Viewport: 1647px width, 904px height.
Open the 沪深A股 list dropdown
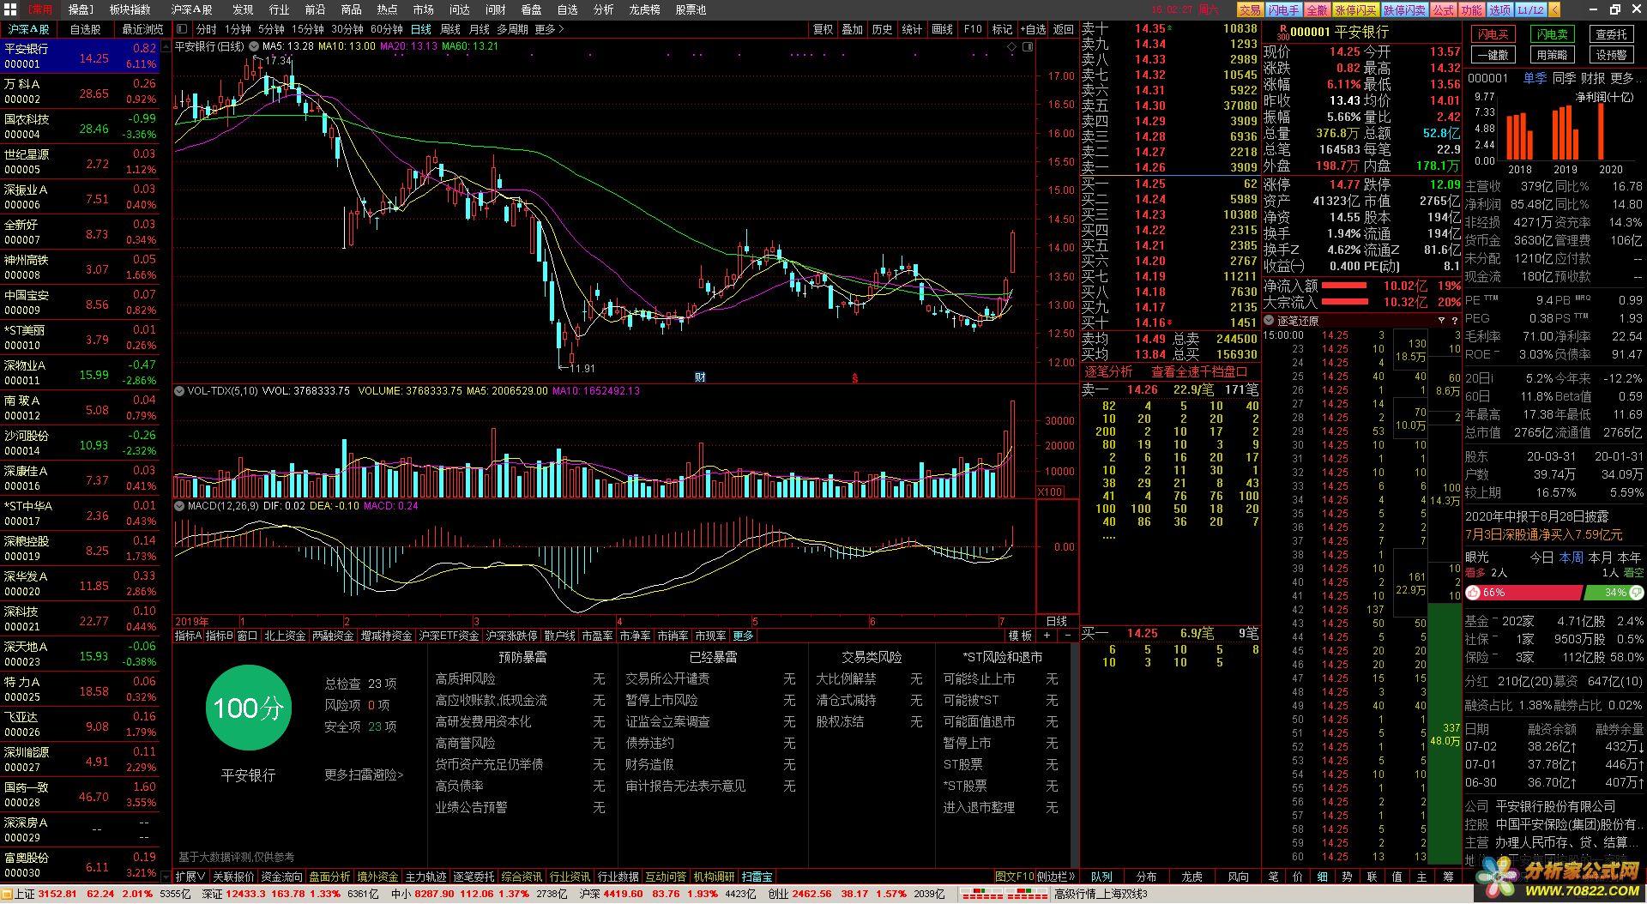coord(28,29)
